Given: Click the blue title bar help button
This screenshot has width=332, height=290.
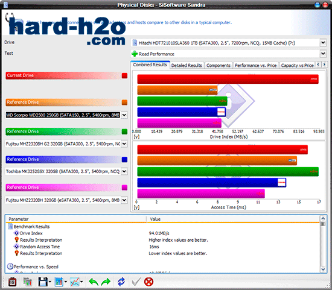Looking at the screenshot, I should coord(317,5).
